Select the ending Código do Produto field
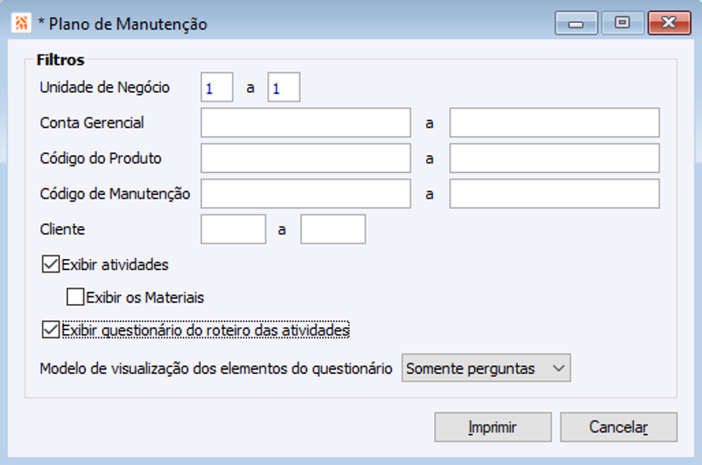Viewport: 702px width, 465px height. (x=555, y=158)
